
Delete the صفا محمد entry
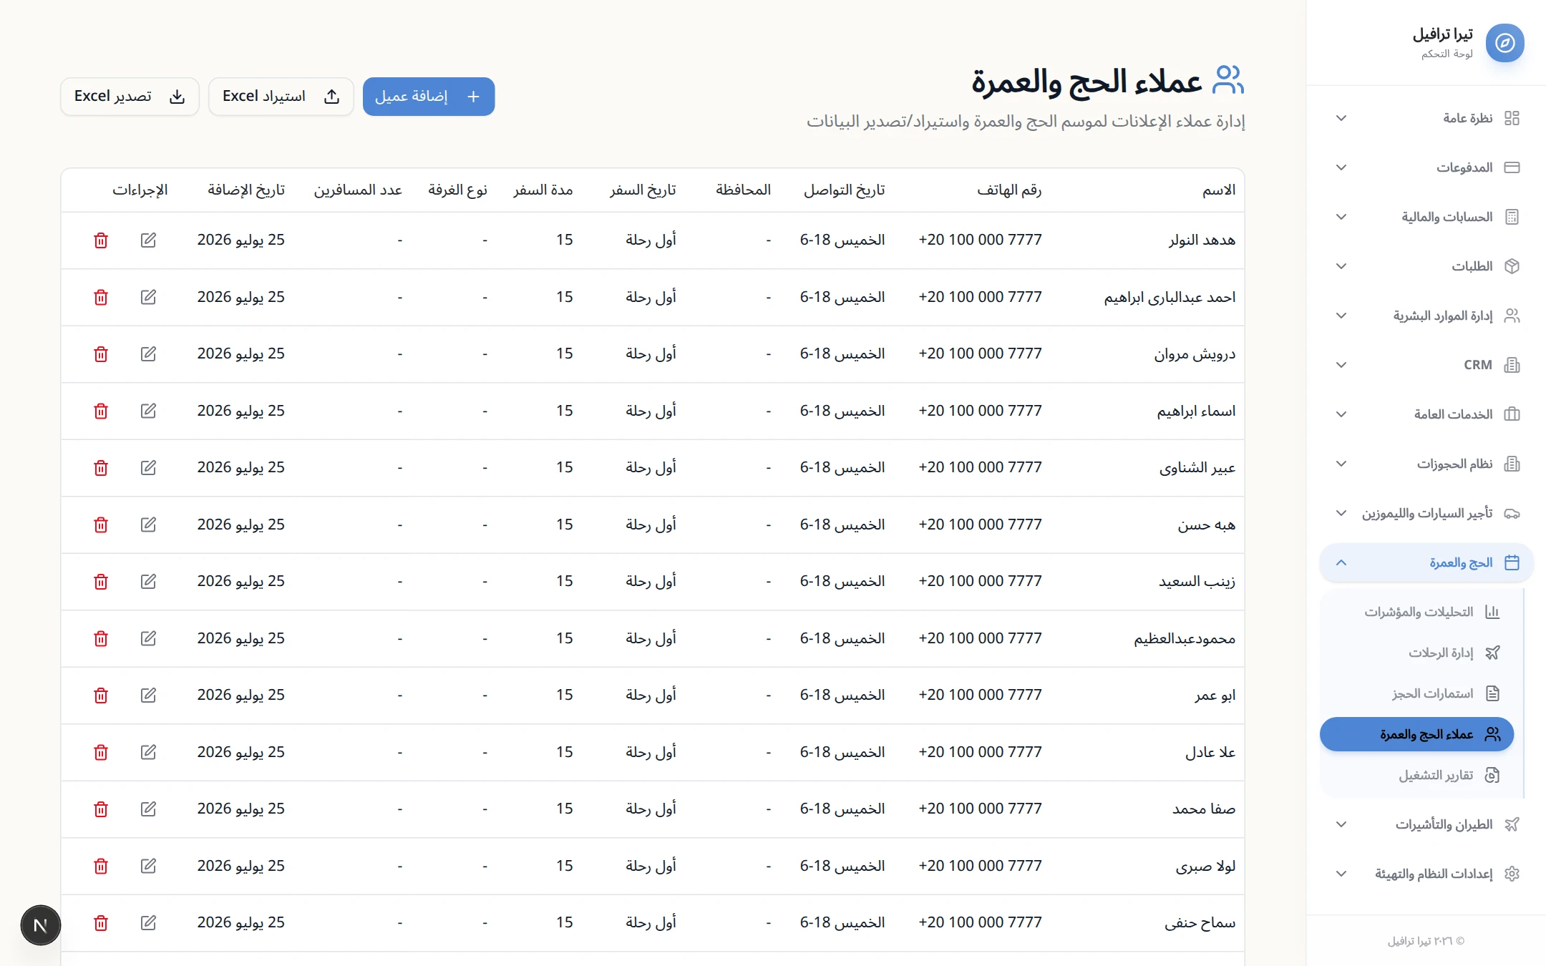click(101, 809)
